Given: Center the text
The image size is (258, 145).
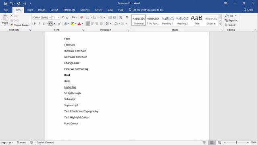Looking at the screenshot, I should [x=92, y=24].
